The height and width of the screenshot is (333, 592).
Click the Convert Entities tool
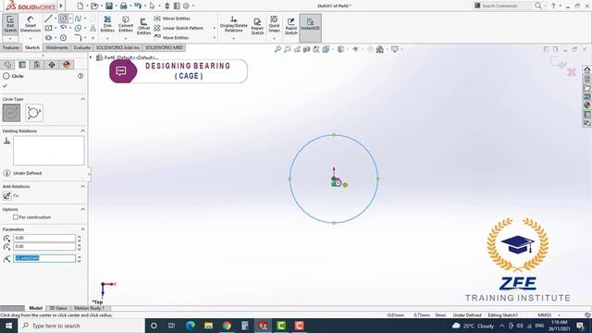(x=126, y=24)
